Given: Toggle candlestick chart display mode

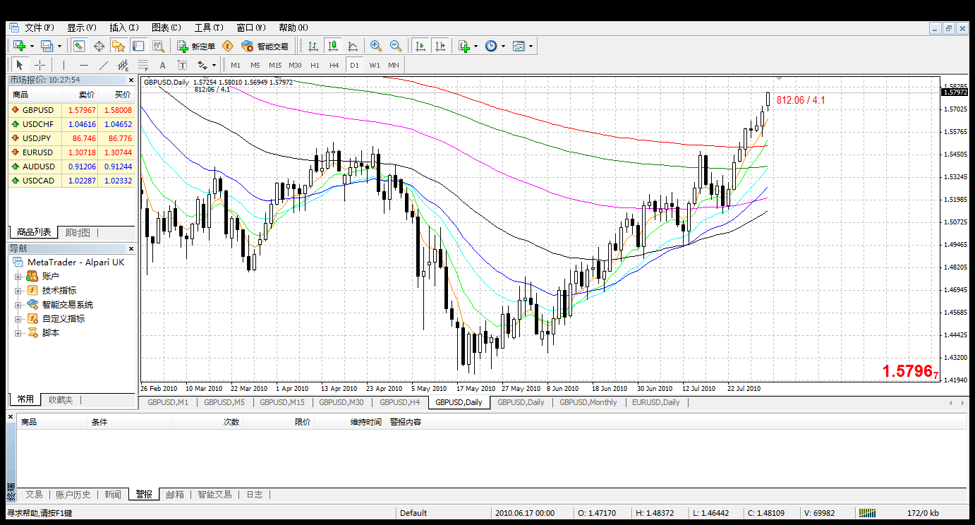Looking at the screenshot, I should (333, 46).
